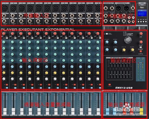Click the channel 4 volume fader

click(x=30, y=111)
